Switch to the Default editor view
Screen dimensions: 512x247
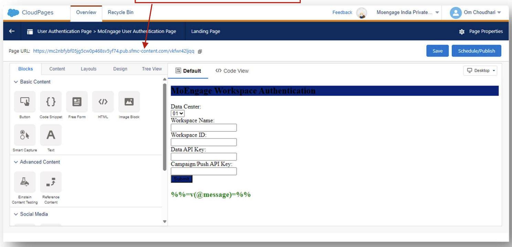[188, 71]
